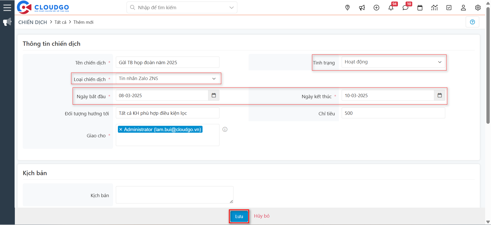Click the Thông tin chiến dịch section heading
This screenshot has width=491, height=225.
51,44
